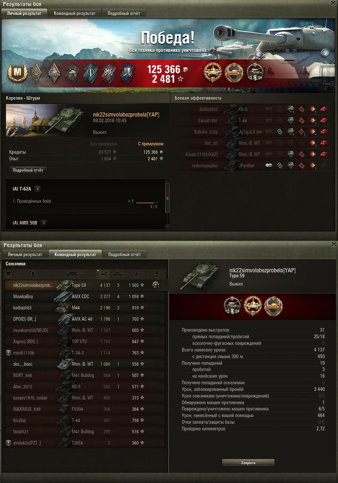Image resolution: width=338 pixels, height=483 pixels.
Task: Open lower Подробный отчёт tab
Action: [x=124, y=254]
